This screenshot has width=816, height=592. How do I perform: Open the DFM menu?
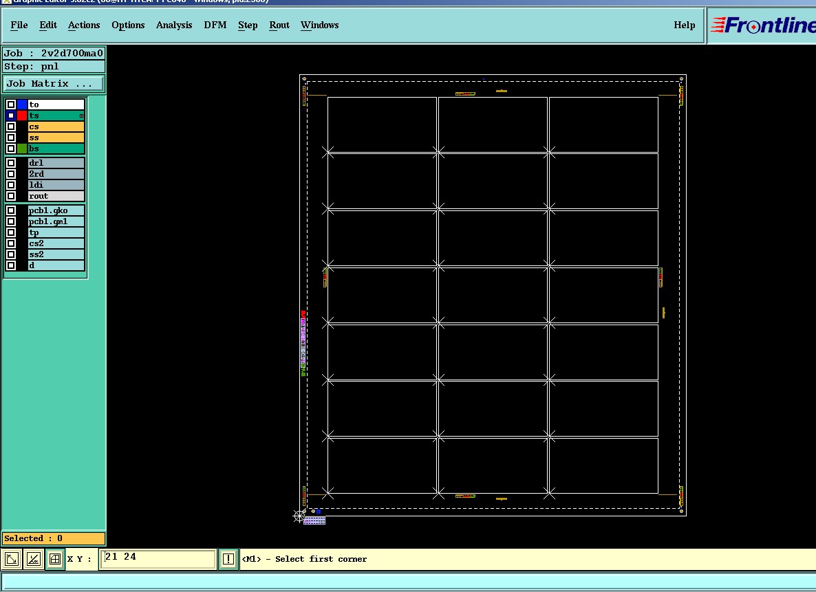[x=215, y=25]
